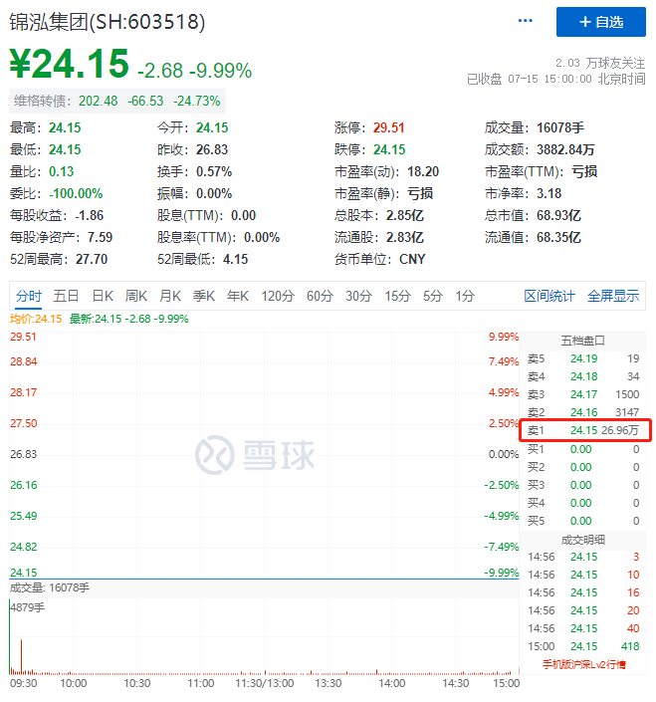Switch to the 分时 chart tab
Image resolution: width=656 pixels, height=702 pixels.
(29, 296)
